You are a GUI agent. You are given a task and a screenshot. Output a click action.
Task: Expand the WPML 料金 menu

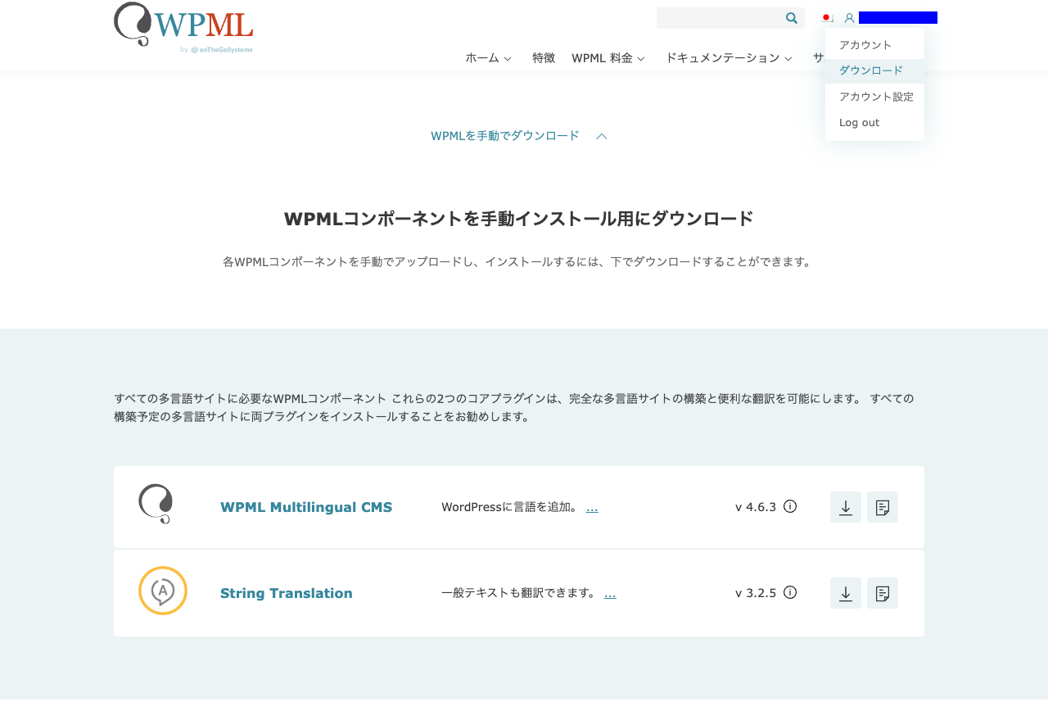[608, 58]
